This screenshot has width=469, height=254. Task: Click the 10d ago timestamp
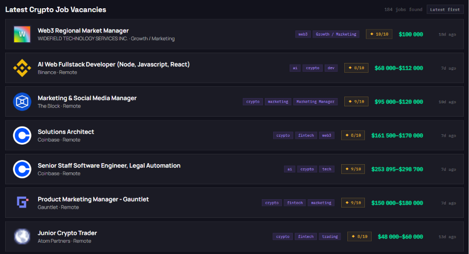point(447,102)
